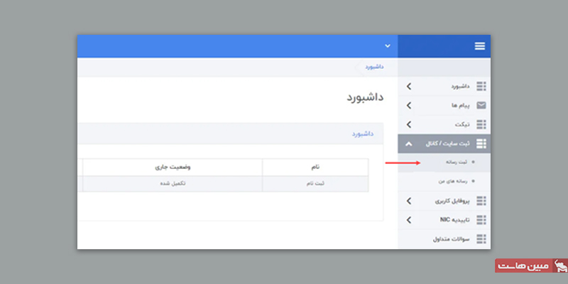Open the hamburger menu icon
568x284 pixels.
click(480, 46)
